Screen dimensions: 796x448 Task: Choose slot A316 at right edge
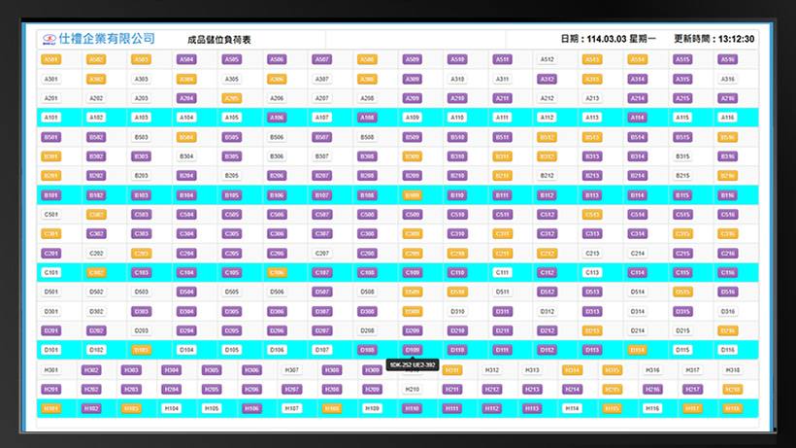pos(727,79)
